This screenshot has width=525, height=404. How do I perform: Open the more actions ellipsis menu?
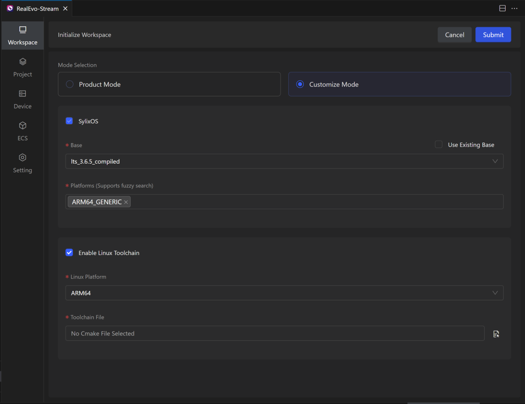(x=514, y=8)
